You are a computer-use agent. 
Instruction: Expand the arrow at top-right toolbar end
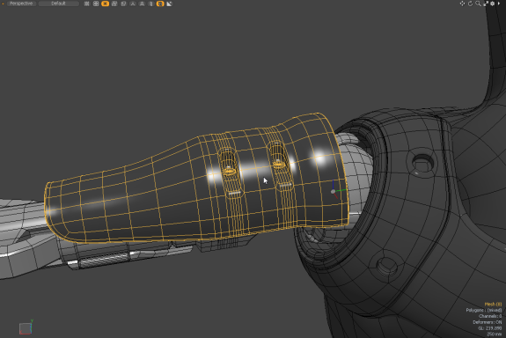pyautogui.click(x=499, y=4)
